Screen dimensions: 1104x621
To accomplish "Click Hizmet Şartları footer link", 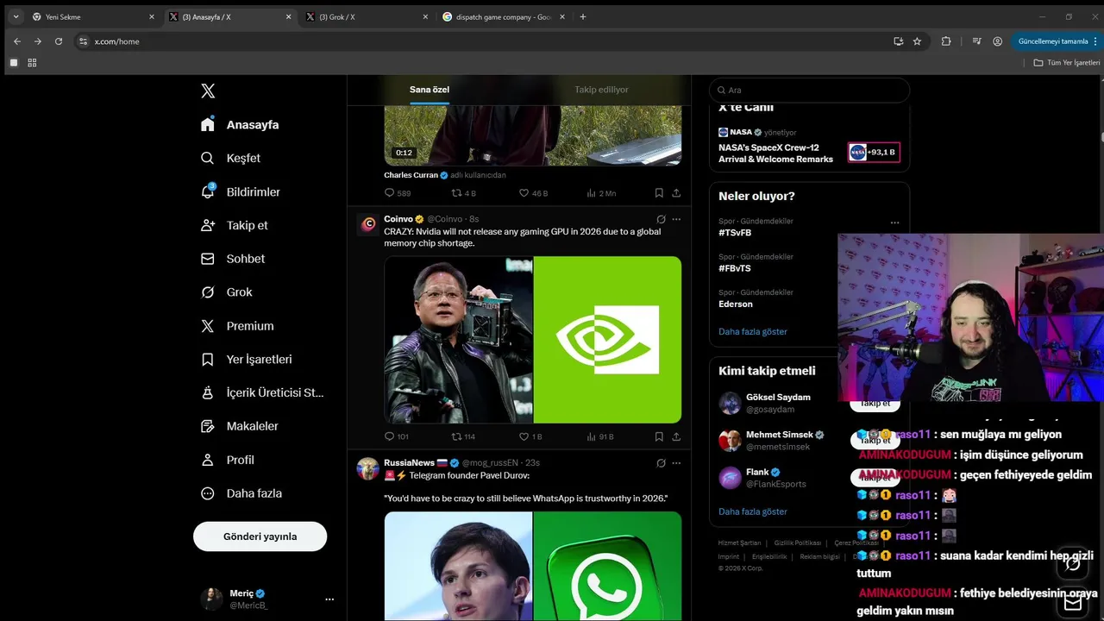I will [739, 543].
